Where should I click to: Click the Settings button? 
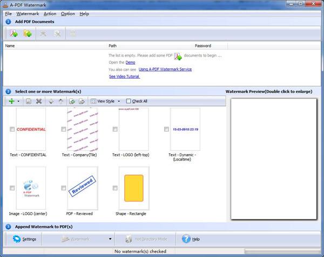pos(24,239)
